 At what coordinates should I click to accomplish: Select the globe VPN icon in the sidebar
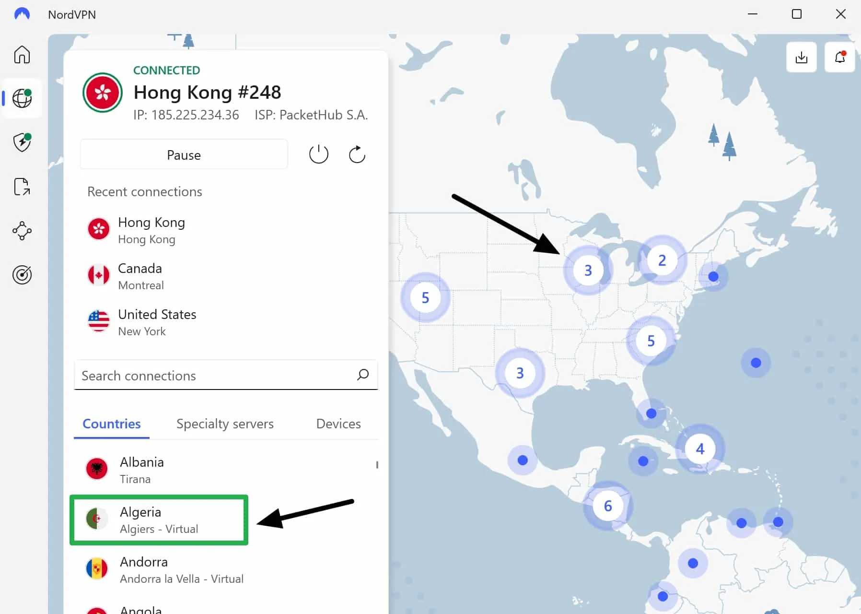(x=22, y=98)
